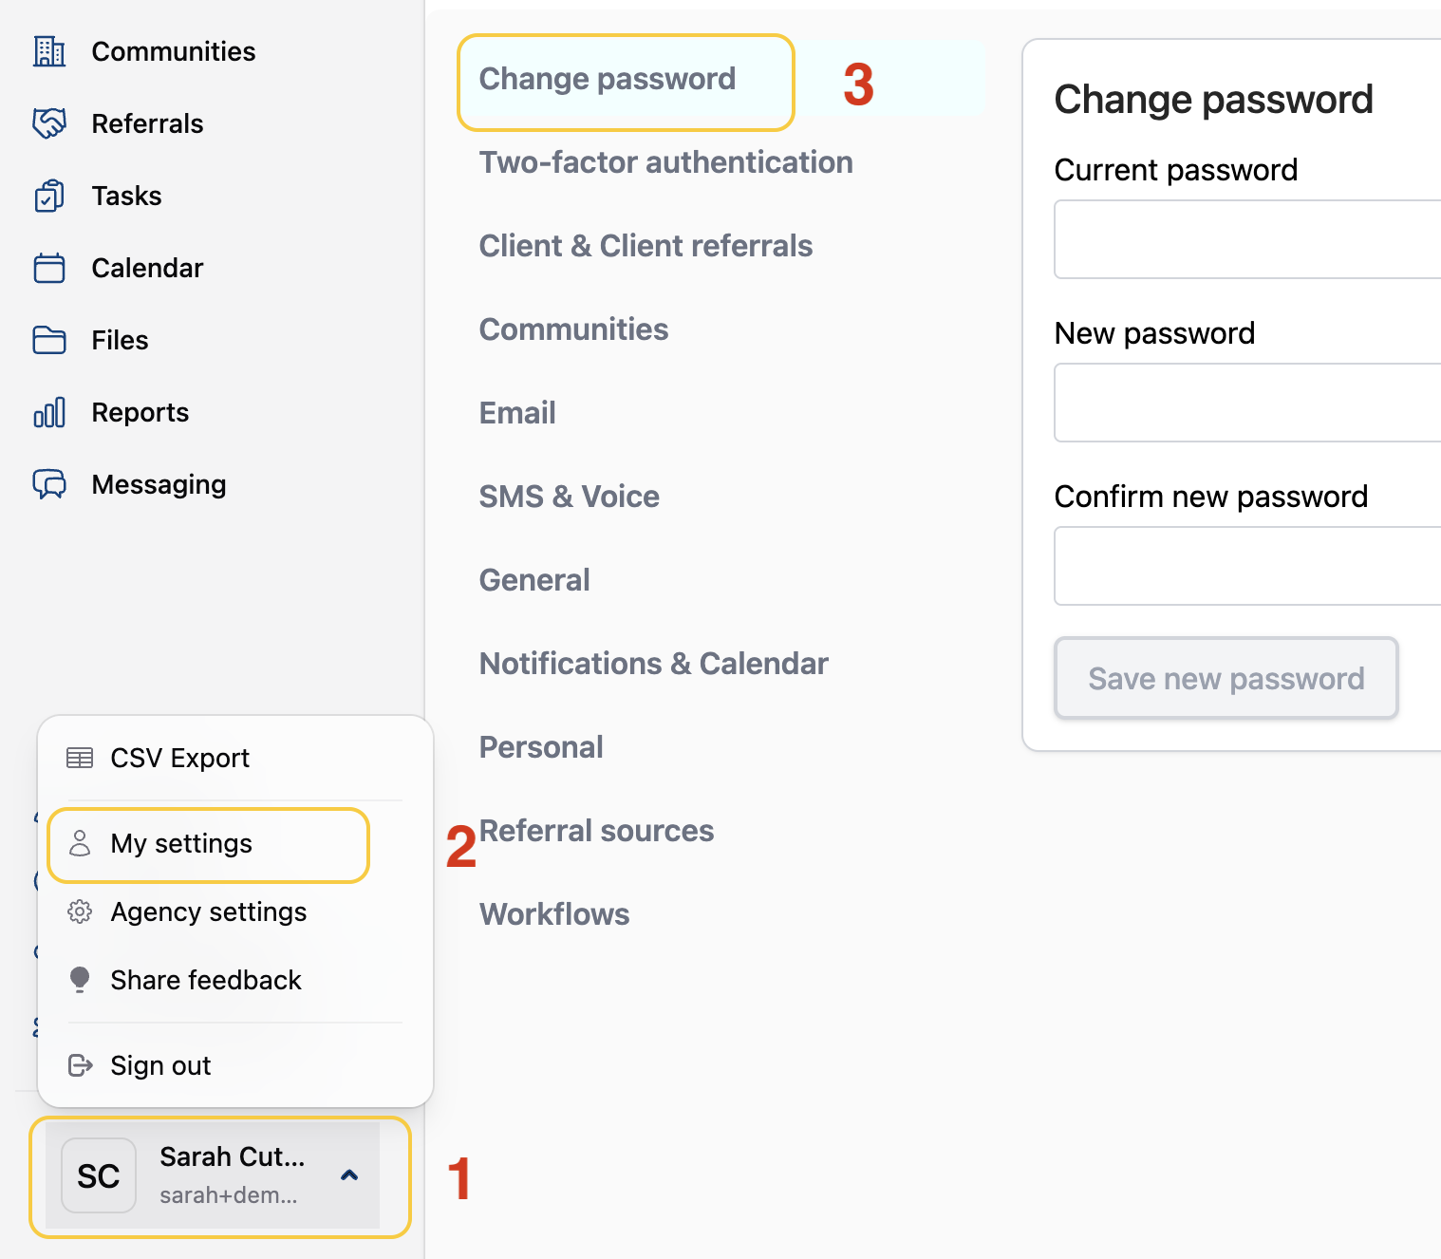The height and width of the screenshot is (1259, 1441).
Task: Open Referrals via the handshake icon
Action: 49,123
